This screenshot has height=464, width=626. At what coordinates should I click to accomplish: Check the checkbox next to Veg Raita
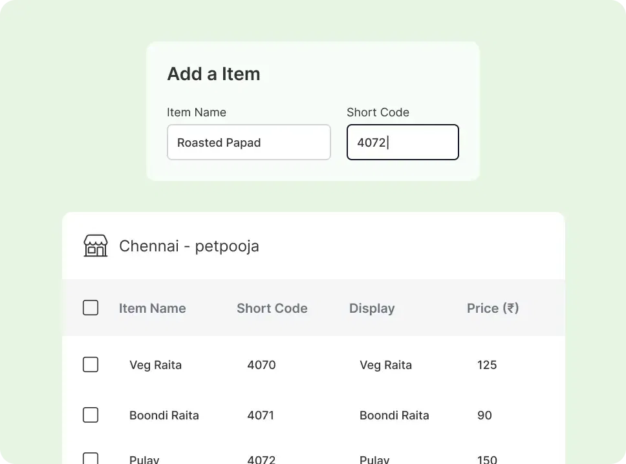point(91,364)
